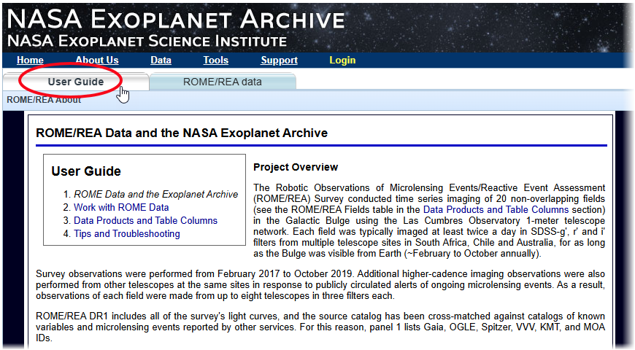The image size is (635, 350).
Task: Select the ROME/REA About sub-tab
Action: point(44,100)
